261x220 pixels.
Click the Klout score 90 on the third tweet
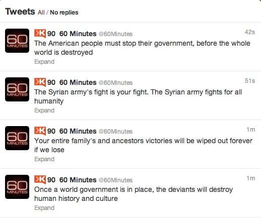tap(51, 131)
